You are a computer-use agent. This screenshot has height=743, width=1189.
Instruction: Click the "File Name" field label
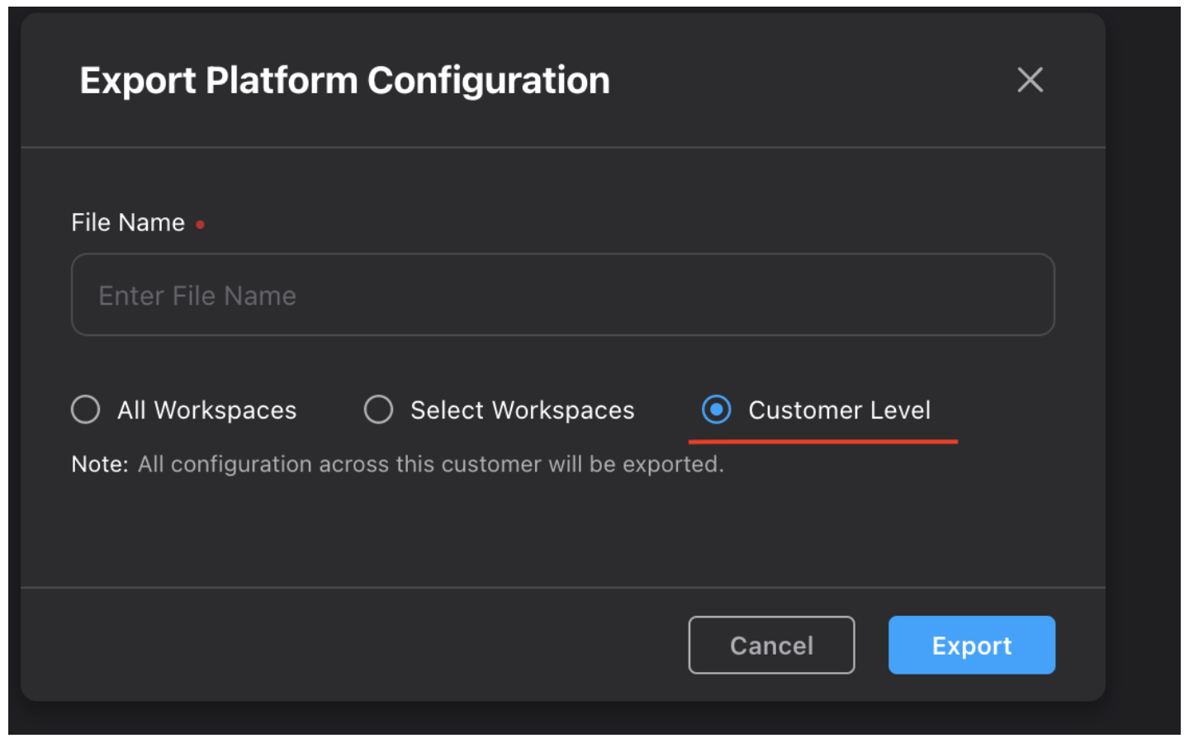tap(128, 223)
